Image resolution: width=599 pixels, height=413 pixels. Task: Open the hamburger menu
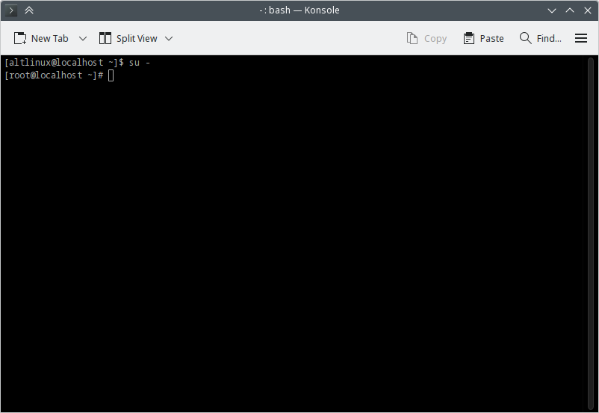click(x=580, y=38)
